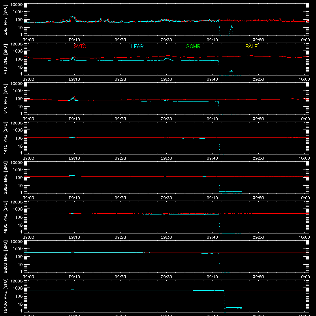
Task: Click the 100 y-axis value of 610 MHz plot
Action: (19, 99)
